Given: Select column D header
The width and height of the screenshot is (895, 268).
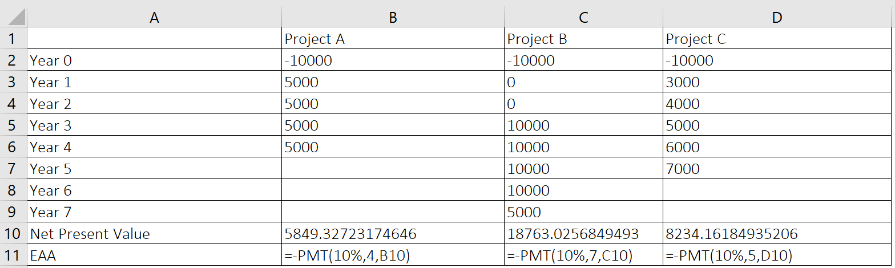Looking at the screenshot, I should 777,17.
